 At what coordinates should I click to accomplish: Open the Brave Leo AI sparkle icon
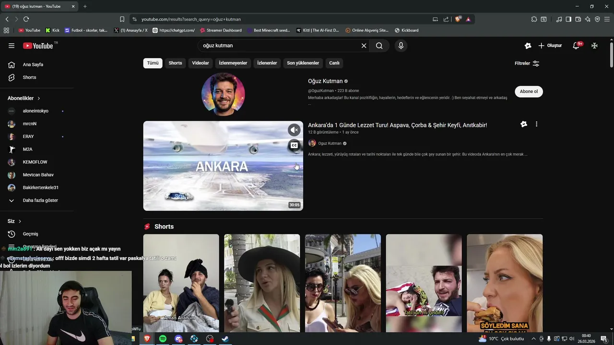[x=588, y=19]
